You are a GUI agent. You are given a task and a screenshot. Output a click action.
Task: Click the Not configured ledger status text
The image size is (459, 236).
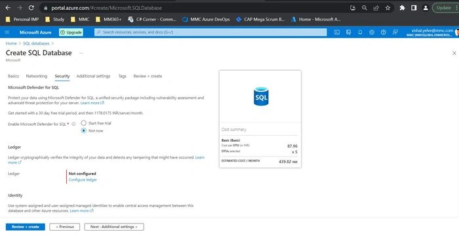(x=82, y=174)
